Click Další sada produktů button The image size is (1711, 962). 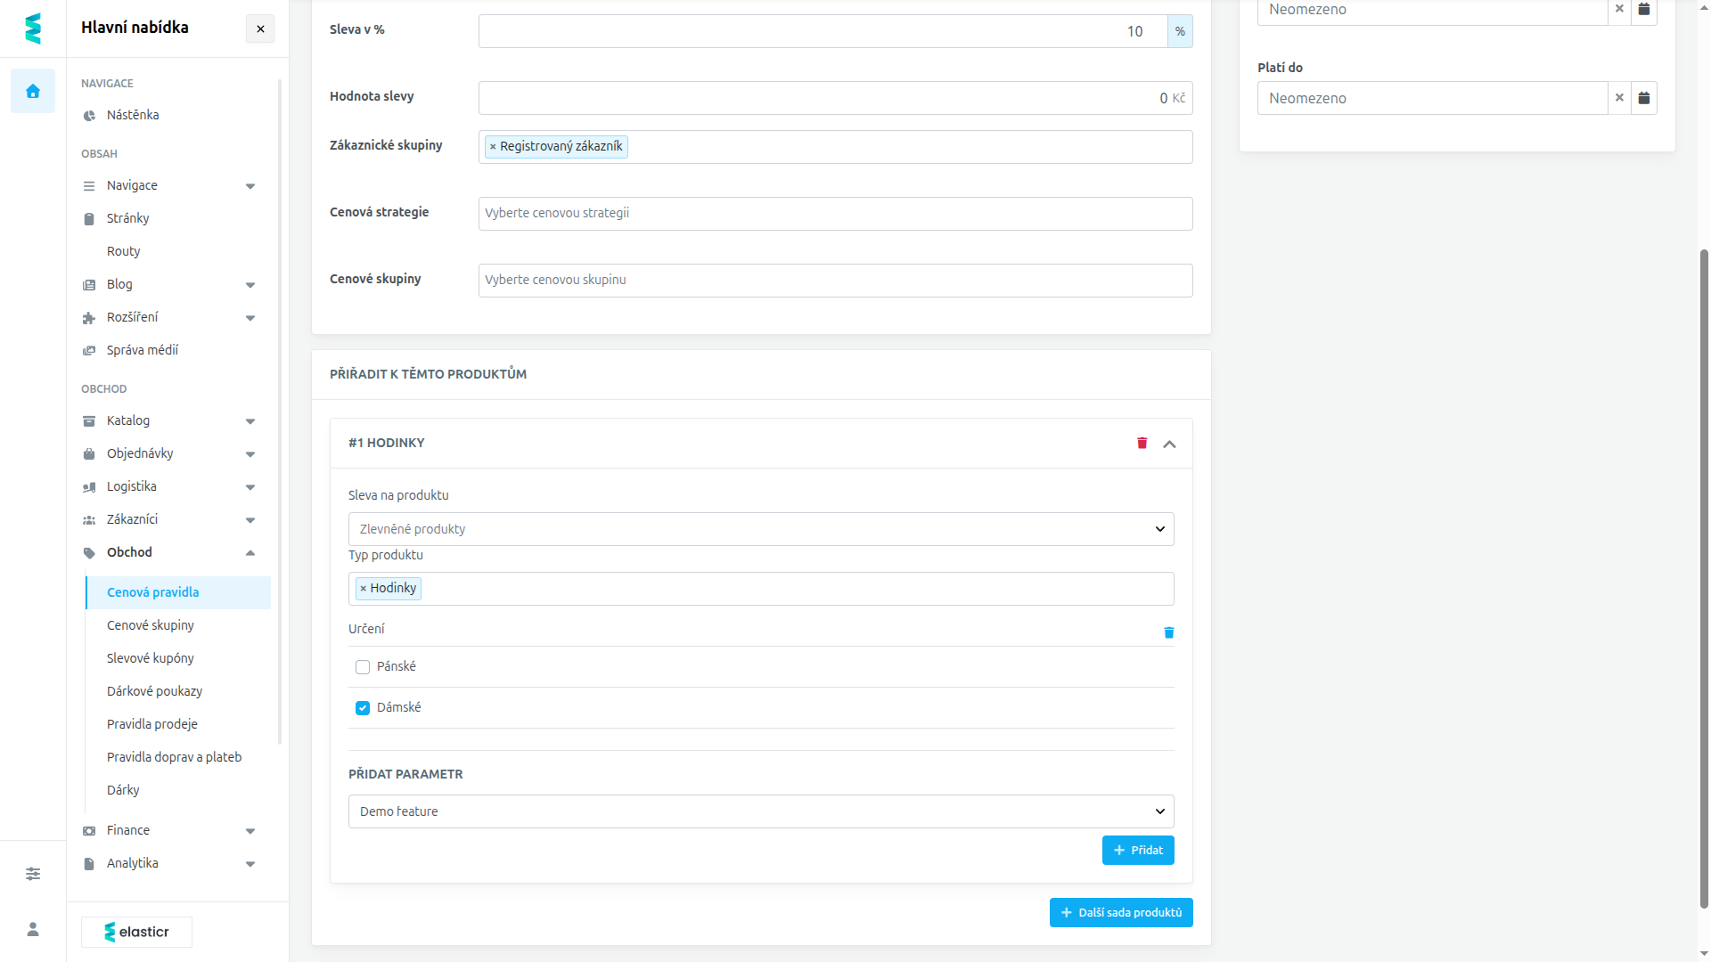click(x=1121, y=913)
